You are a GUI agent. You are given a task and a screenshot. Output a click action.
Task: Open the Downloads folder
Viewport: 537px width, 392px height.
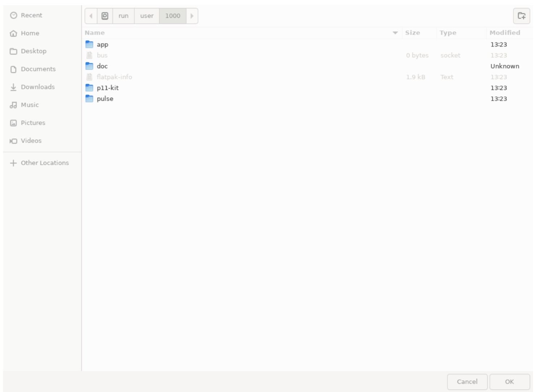tap(38, 87)
